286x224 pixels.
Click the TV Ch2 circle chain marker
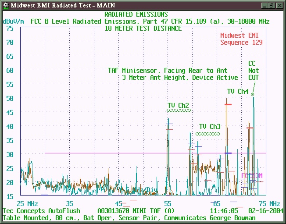(179, 110)
